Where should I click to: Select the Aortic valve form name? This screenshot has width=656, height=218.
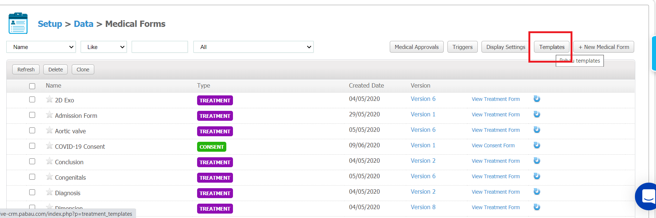click(x=70, y=131)
